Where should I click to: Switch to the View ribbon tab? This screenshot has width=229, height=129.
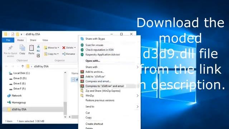45,40
